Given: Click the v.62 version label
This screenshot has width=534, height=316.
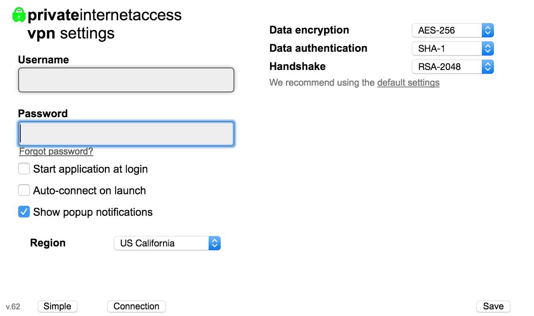Looking at the screenshot, I should tap(13, 307).
